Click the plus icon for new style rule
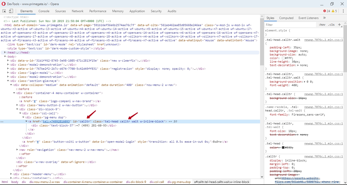The width and height of the screenshot is (347, 185). click(339, 25)
